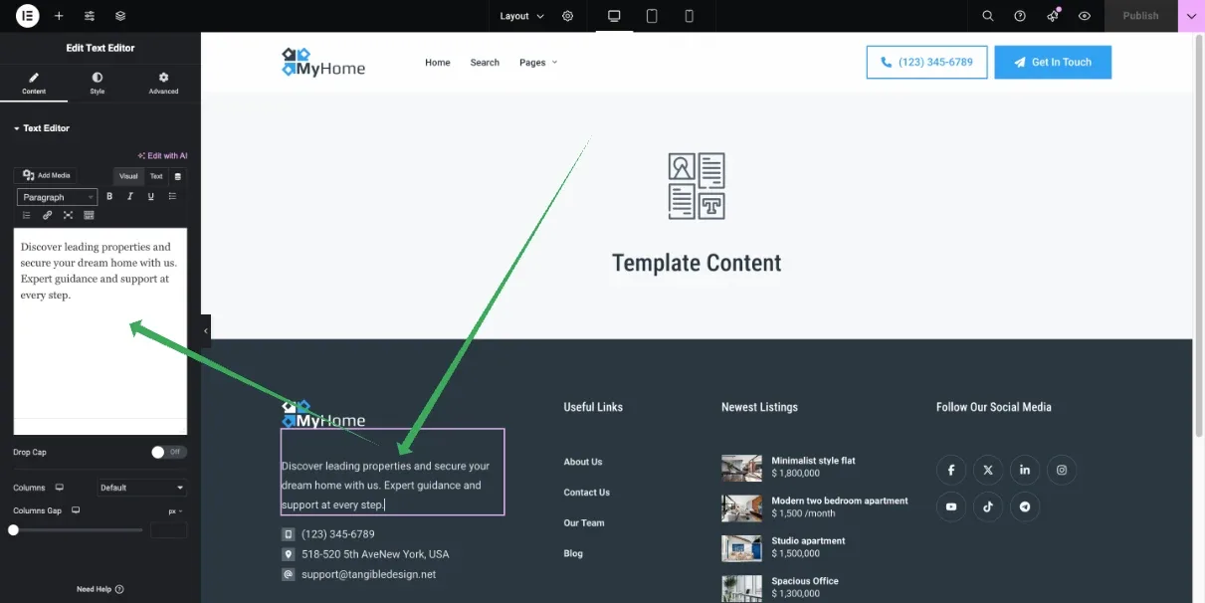
Task: Open the px unit selector
Action: [176, 510]
